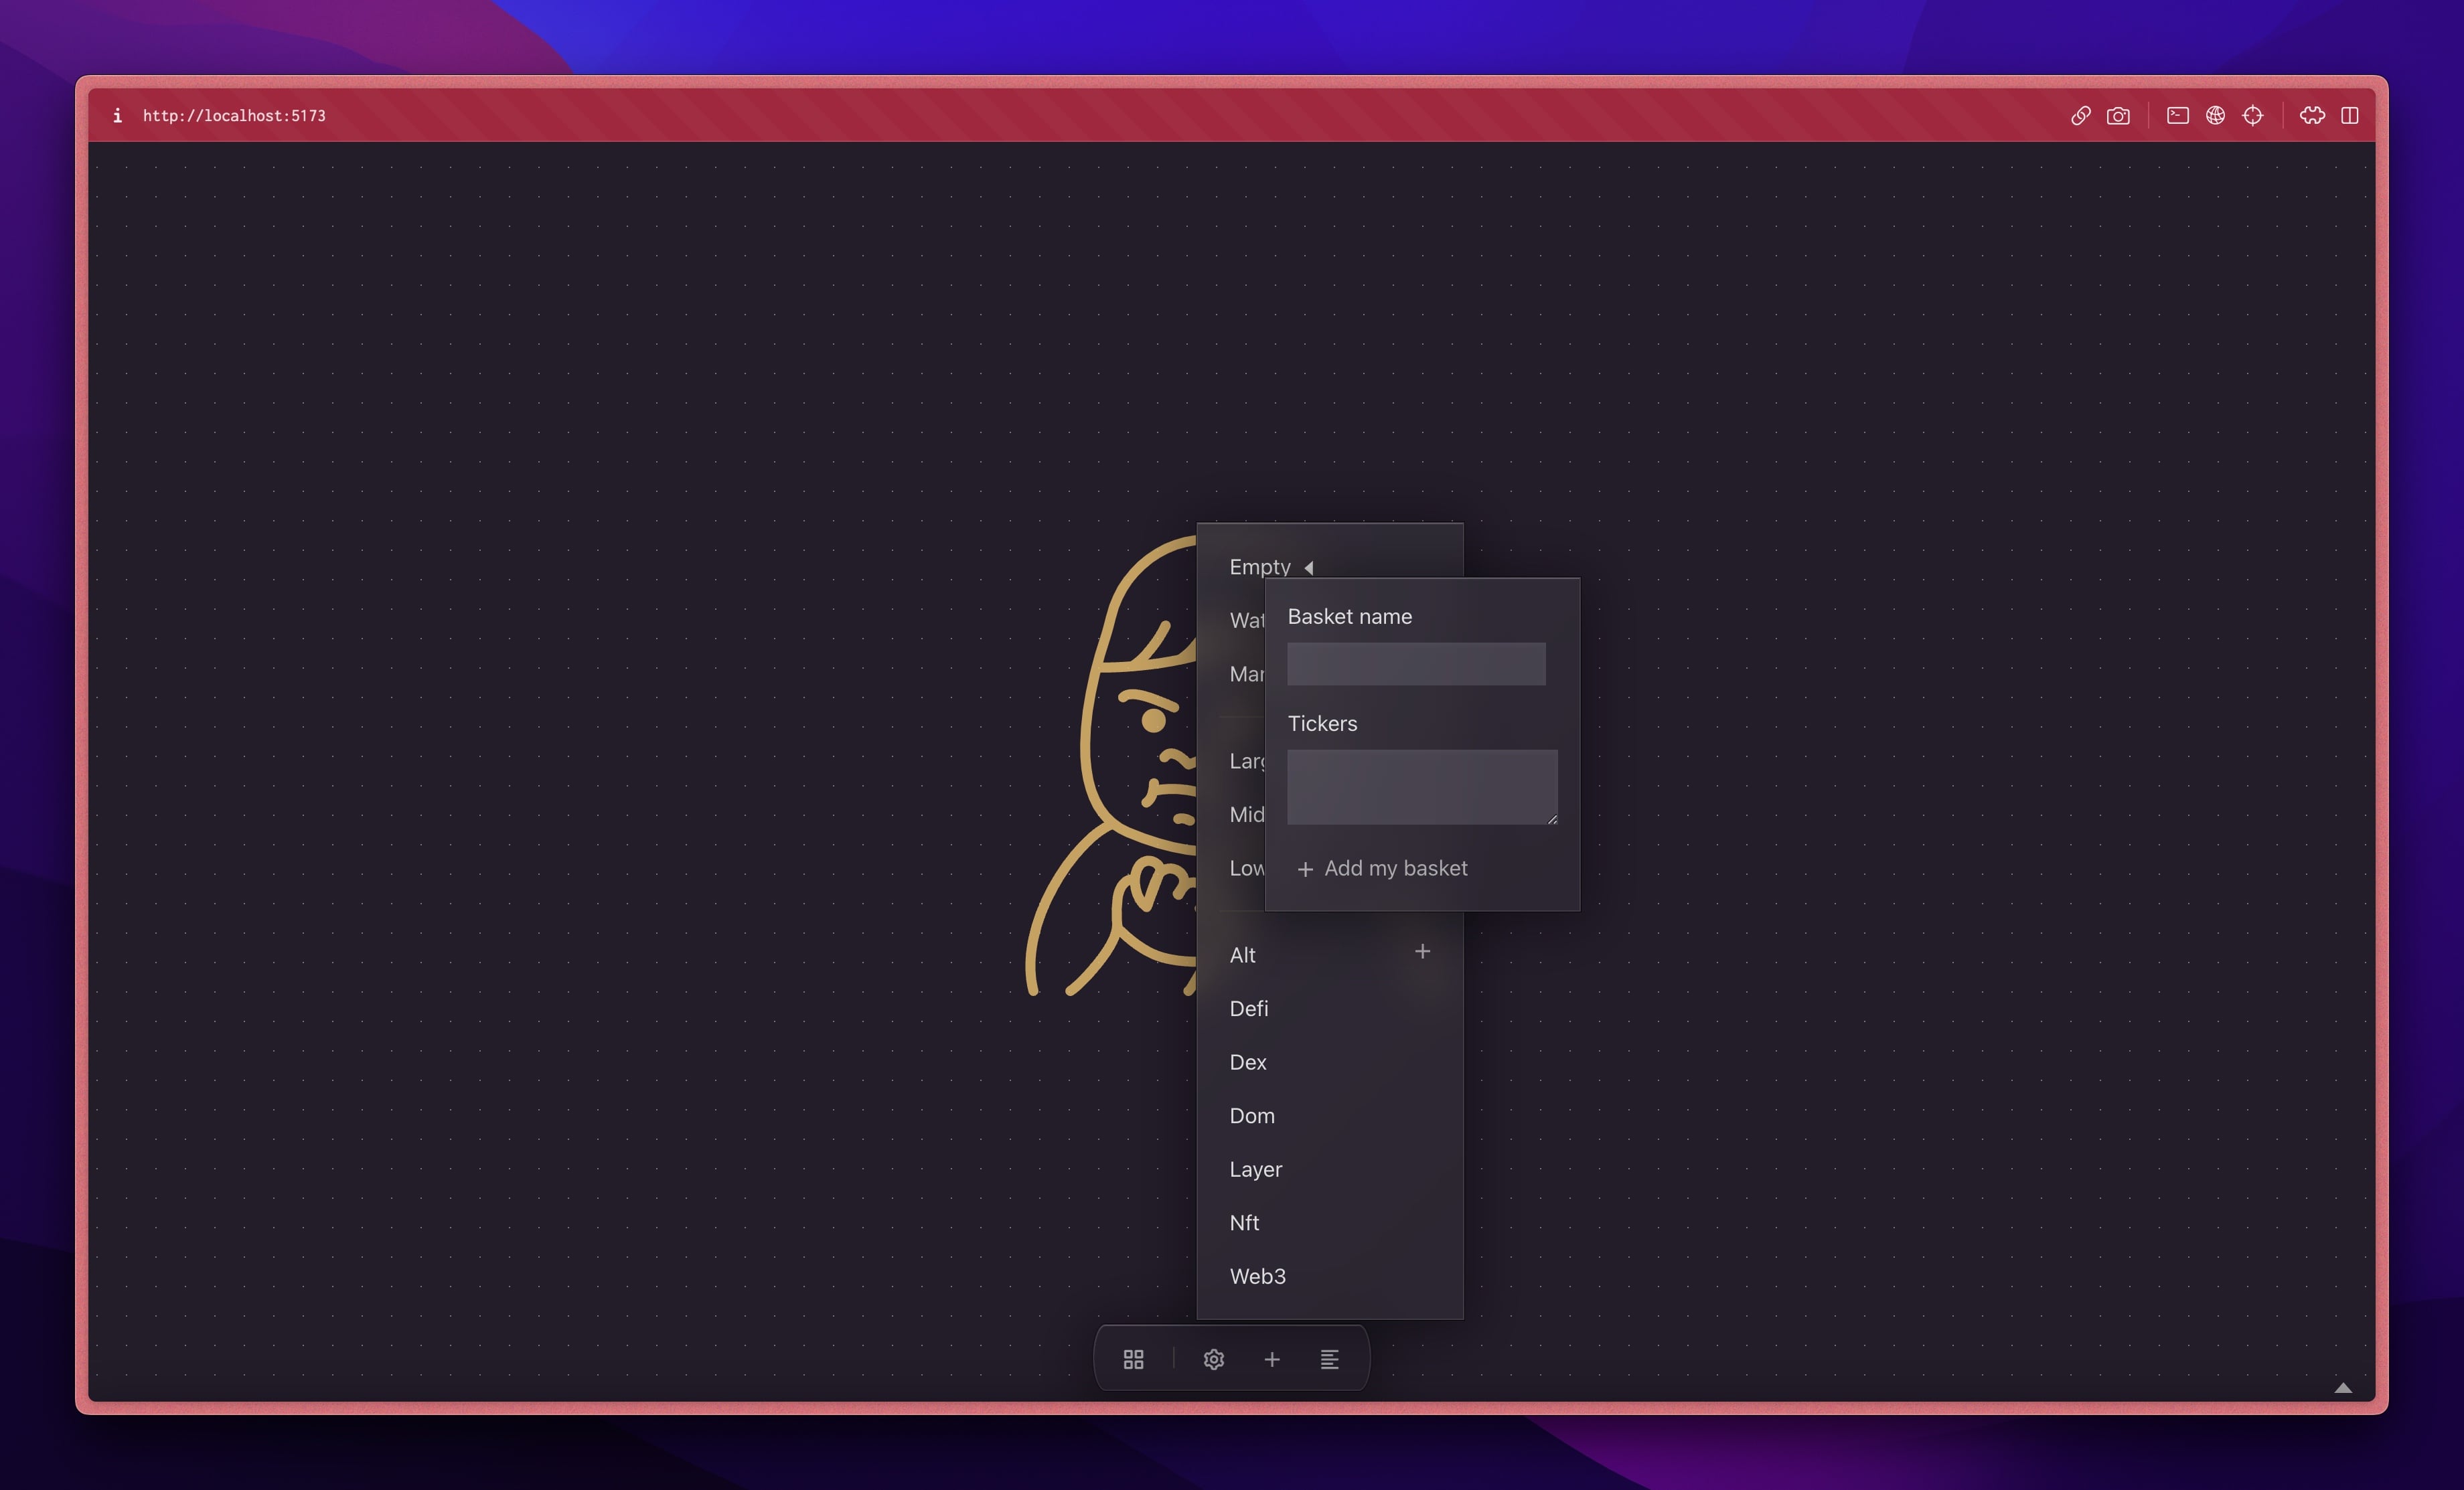The image size is (2464, 1490).
Task: Take a screenshot with the camera icon
Action: pos(2118,116)
